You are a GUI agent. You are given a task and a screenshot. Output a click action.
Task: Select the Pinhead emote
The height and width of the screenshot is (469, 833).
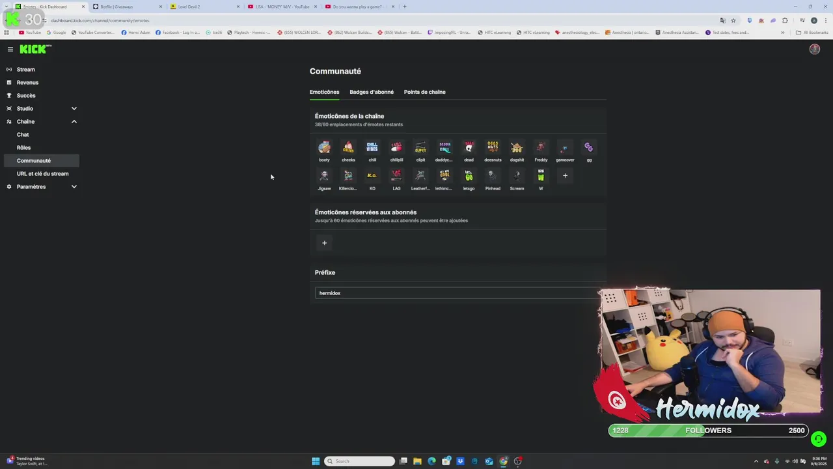tap(493, 176)
